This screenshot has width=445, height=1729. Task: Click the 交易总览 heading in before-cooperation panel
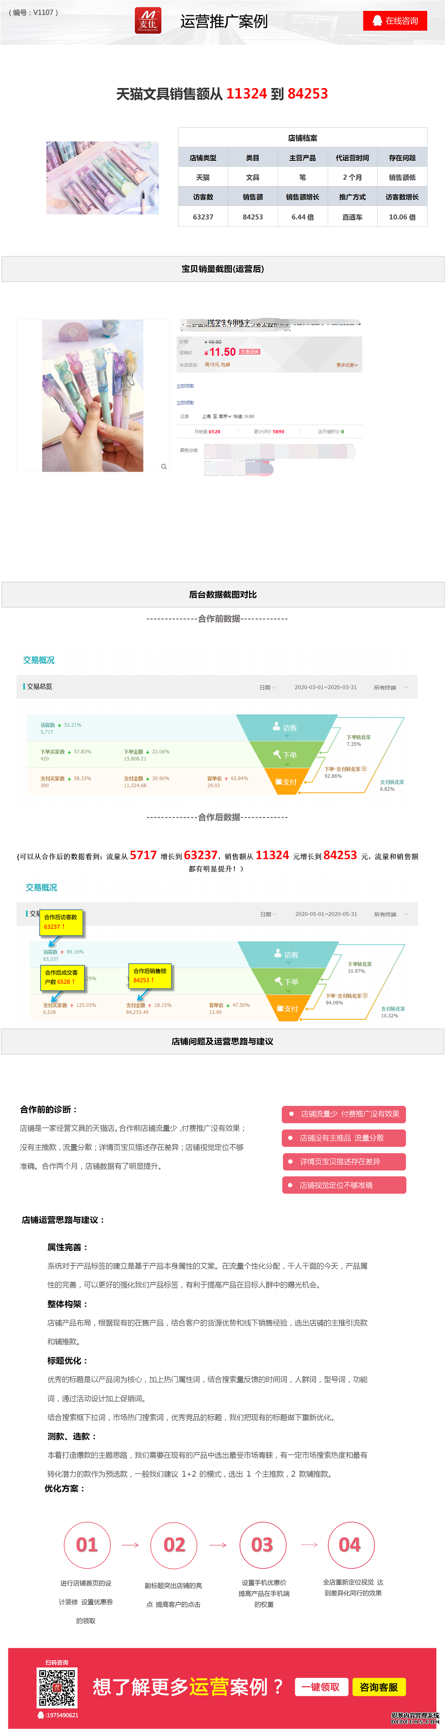[x=40, y=687]
